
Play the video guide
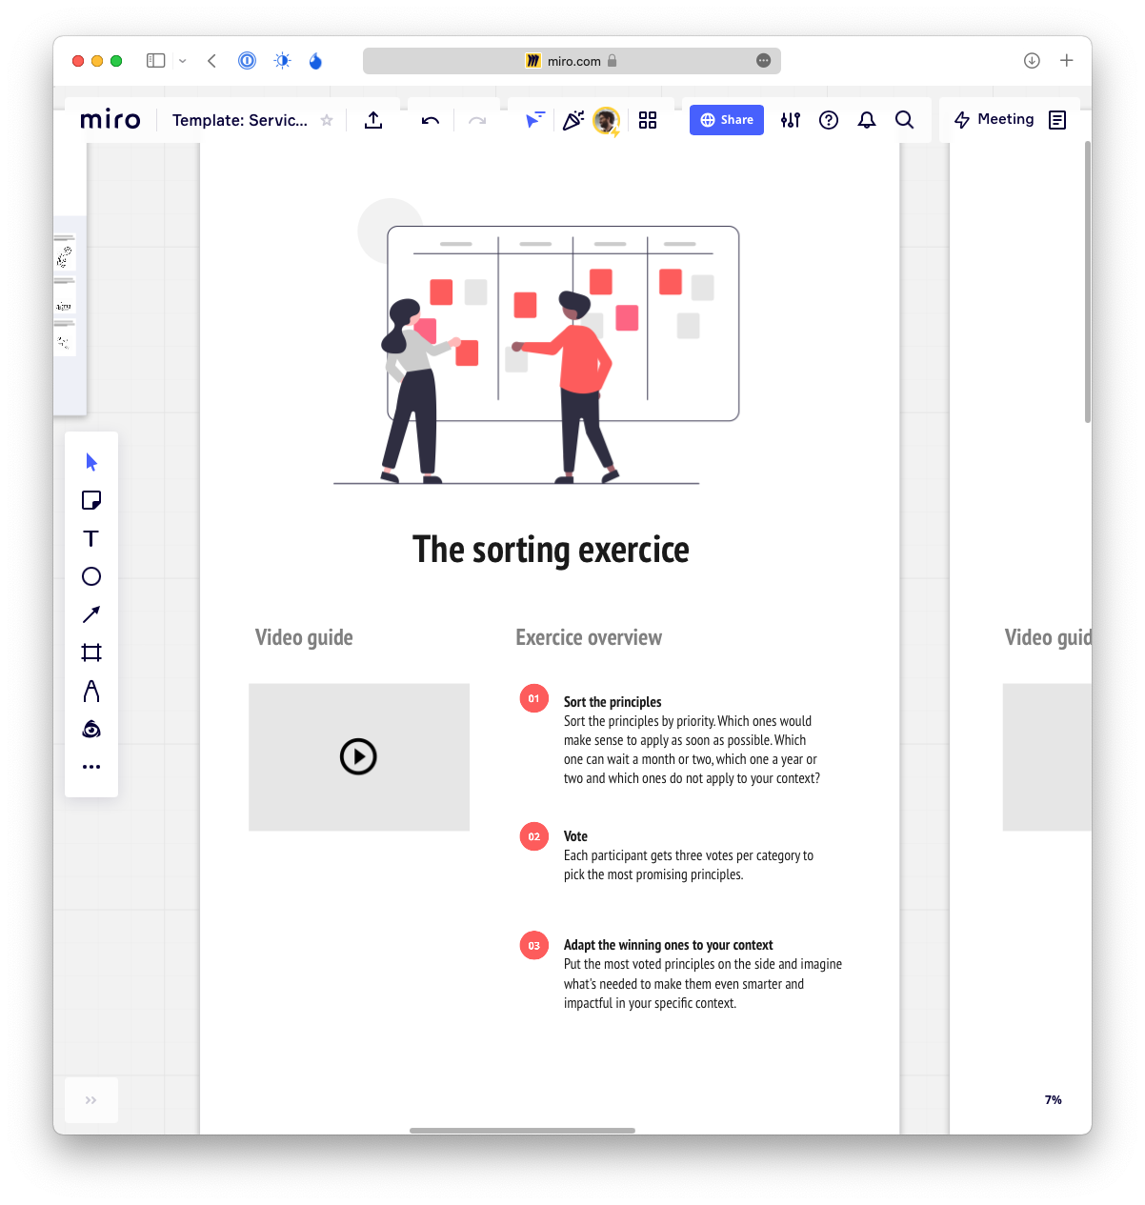pyautogui.click(x=358, y=757)
